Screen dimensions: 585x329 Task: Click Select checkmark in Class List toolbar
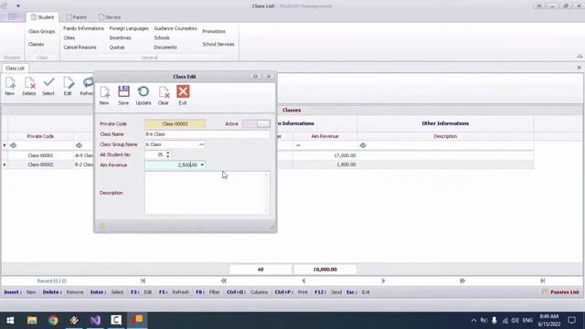[x=48, y=86]
